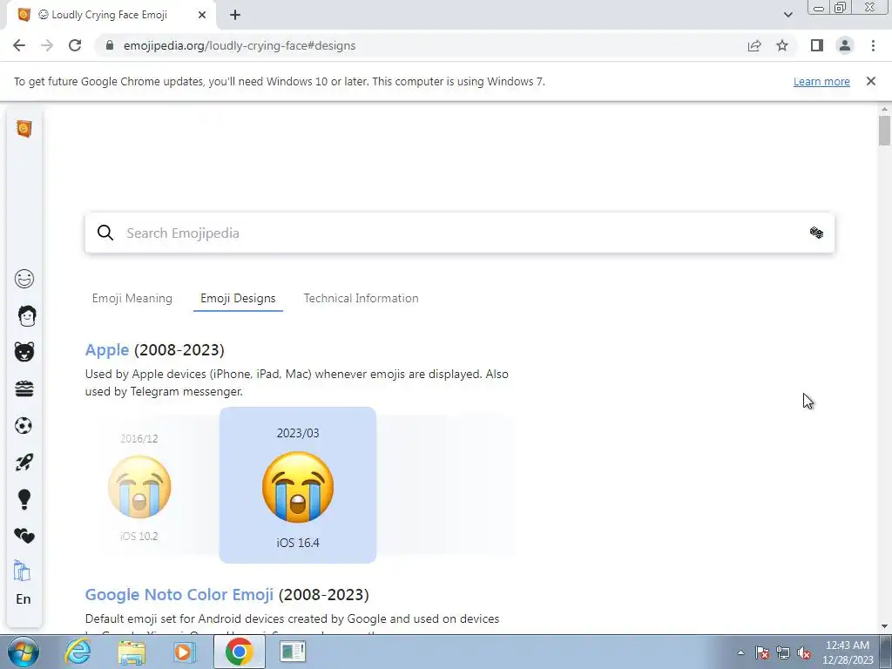View site information lock icon

[x=110, y=45]
